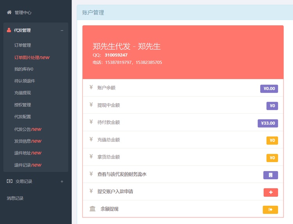This screenshot has width=293, height=224.
Task: Go to 充值提现 page
Action: point(23,93)
